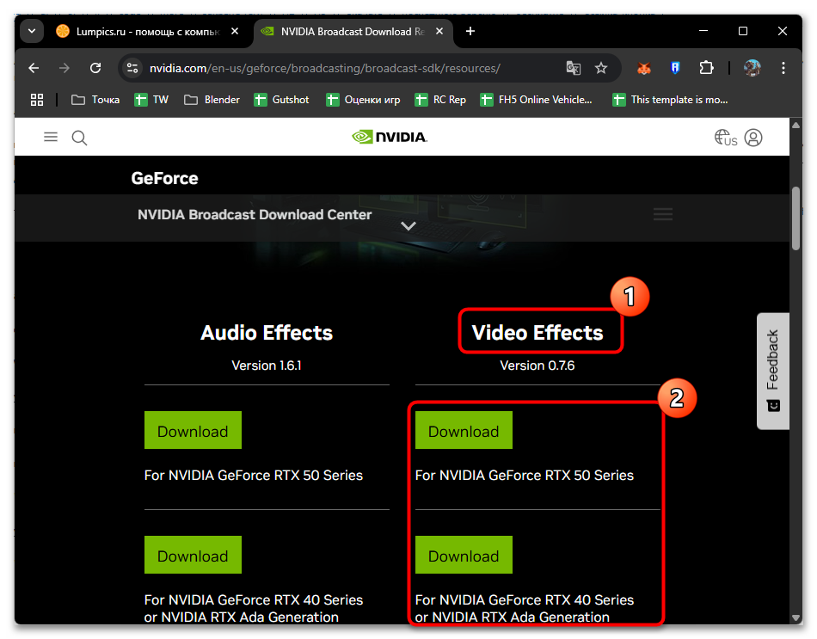This screenshot has width=817, height=639.
Task: Open a new browser tab
Action: point(470,31)
